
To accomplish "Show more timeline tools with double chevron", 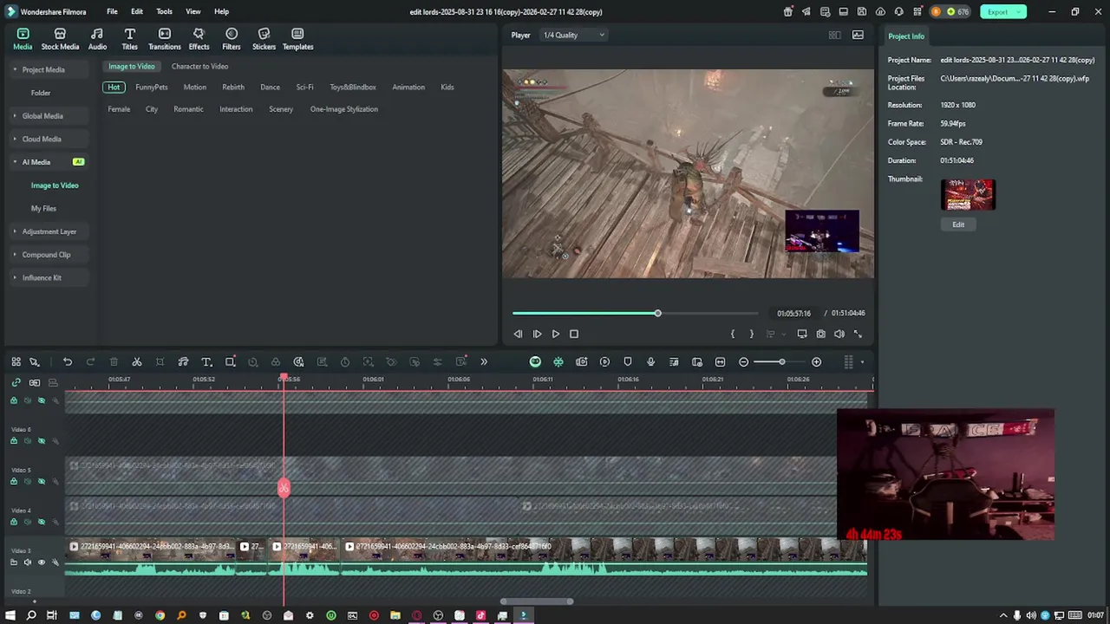I will pos(484,361).
